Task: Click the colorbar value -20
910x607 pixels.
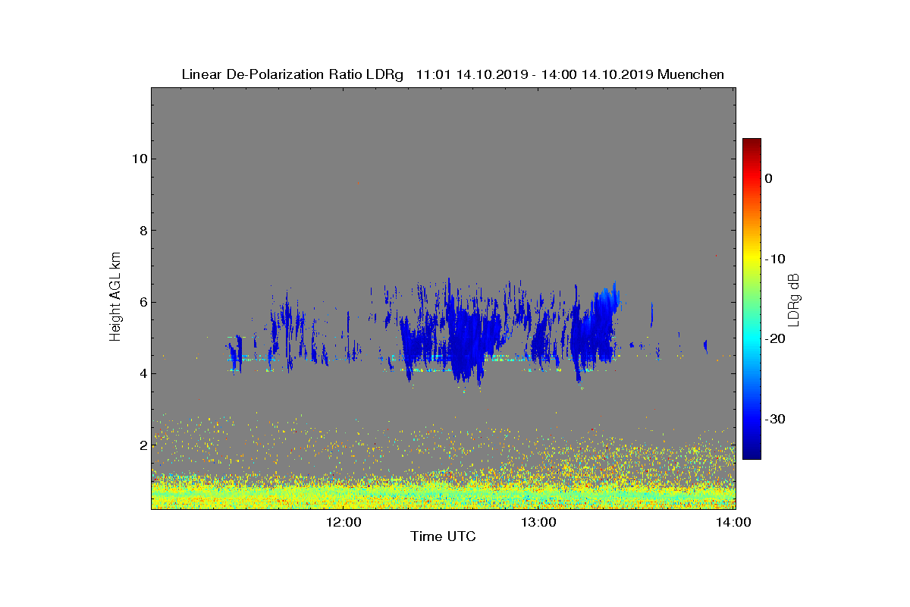Action: tap(774, 339)
